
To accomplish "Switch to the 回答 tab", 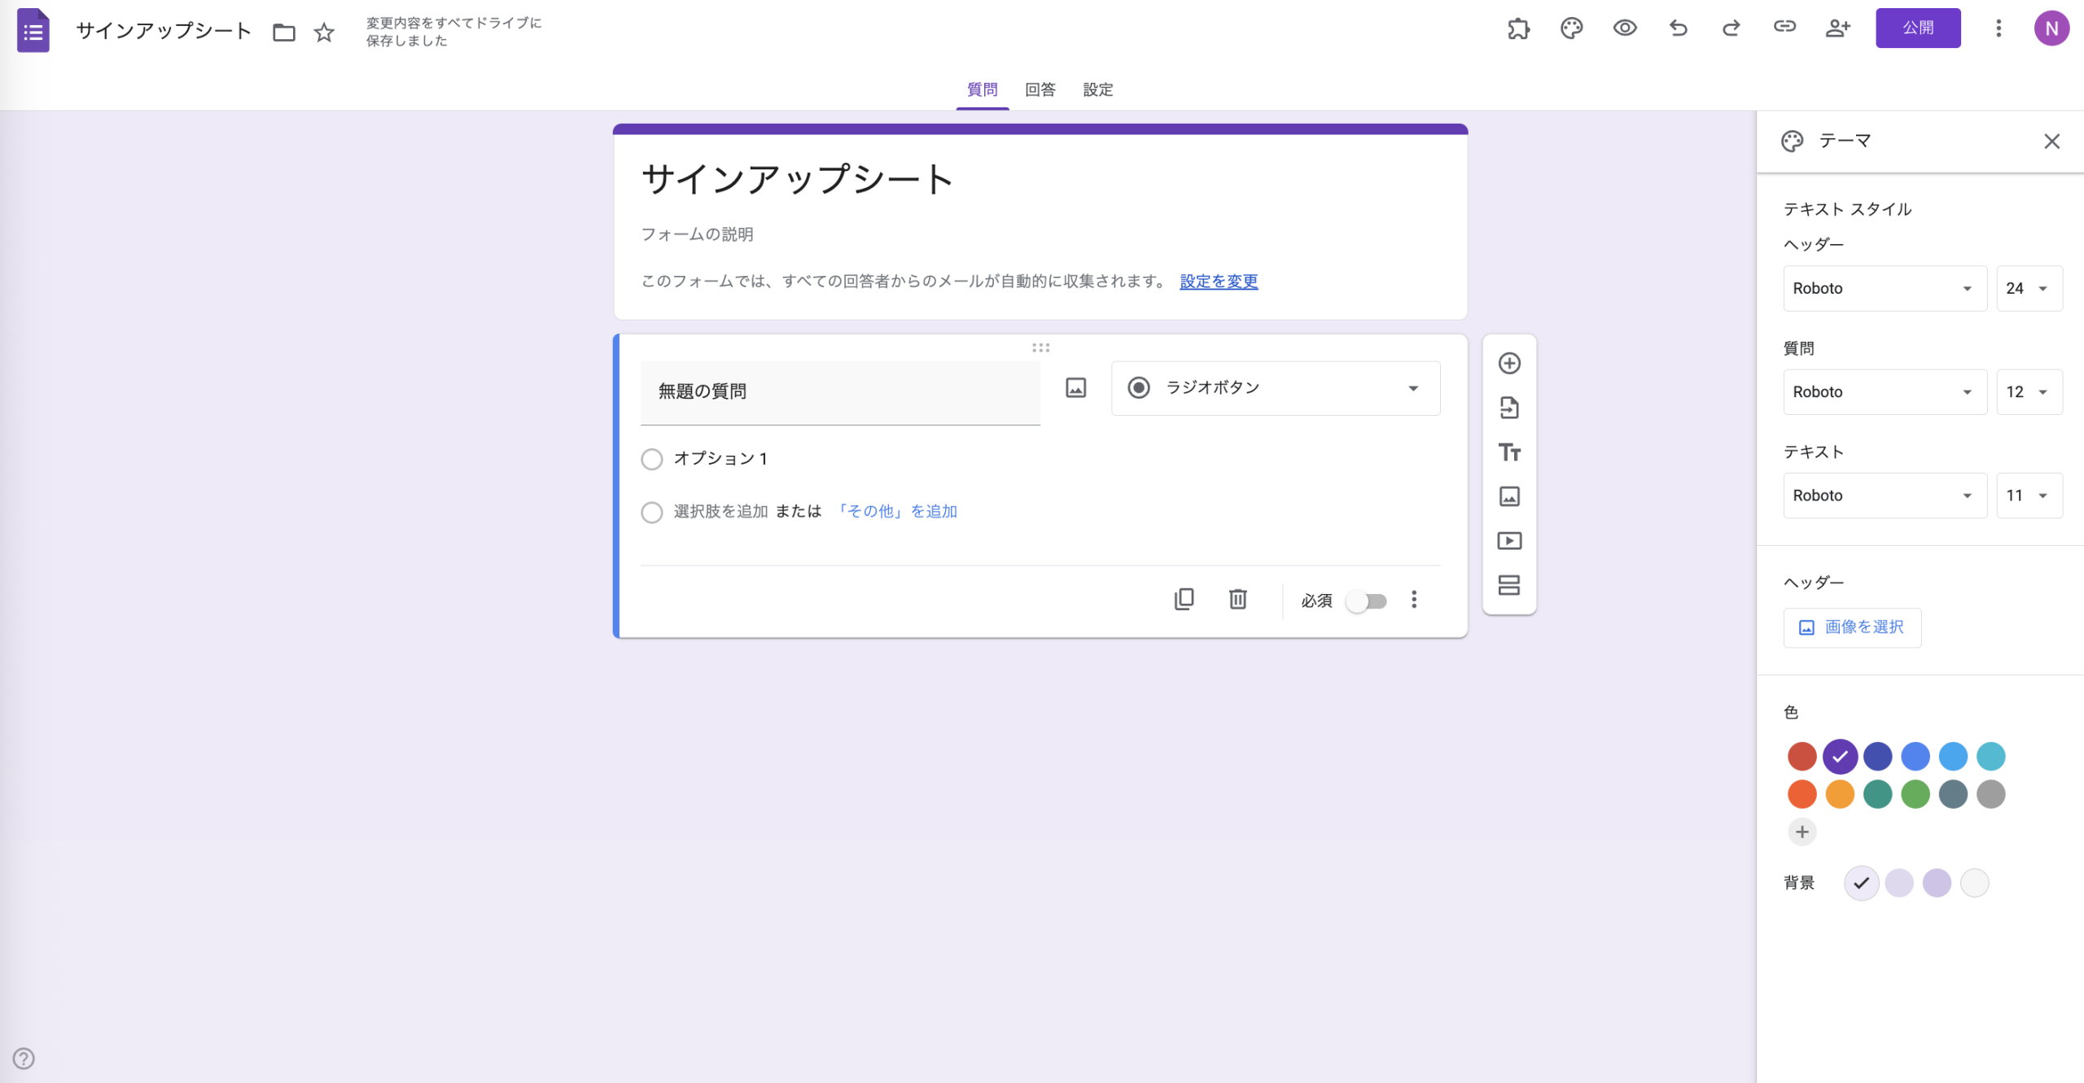I will coord(1040,90).
